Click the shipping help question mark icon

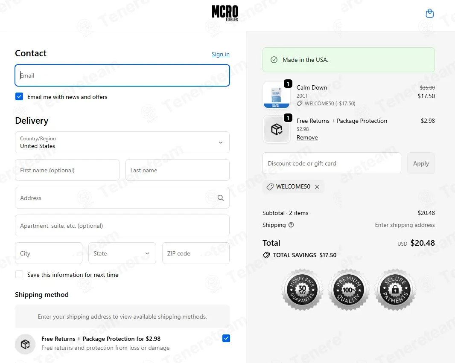[x=291, y=225]
